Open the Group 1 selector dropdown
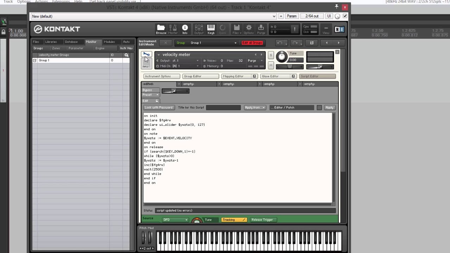This screenshot has width=450, height=253. click(x=213, y=43)
